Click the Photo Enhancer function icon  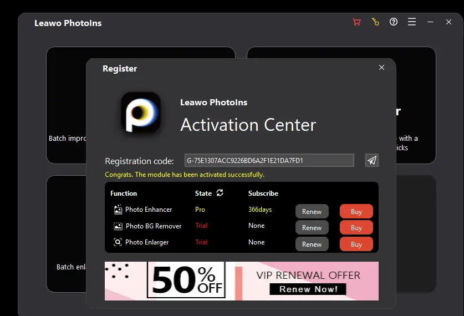click(118, 210)
